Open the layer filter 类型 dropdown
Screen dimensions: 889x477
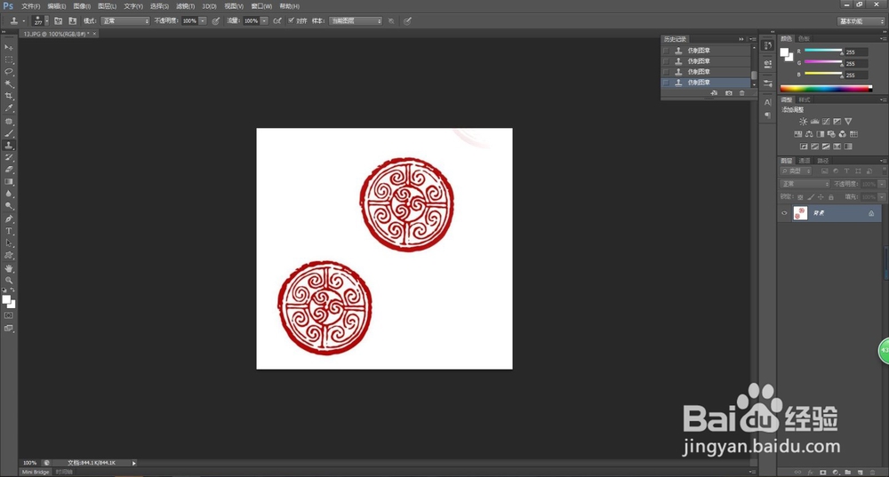click(x=796, y=171)
